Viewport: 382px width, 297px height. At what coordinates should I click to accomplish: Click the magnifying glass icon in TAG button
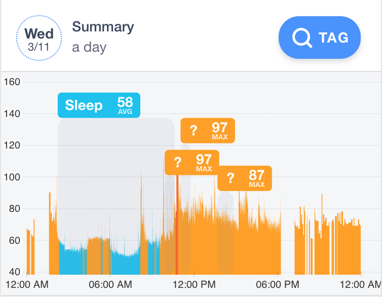pos(302,38)
